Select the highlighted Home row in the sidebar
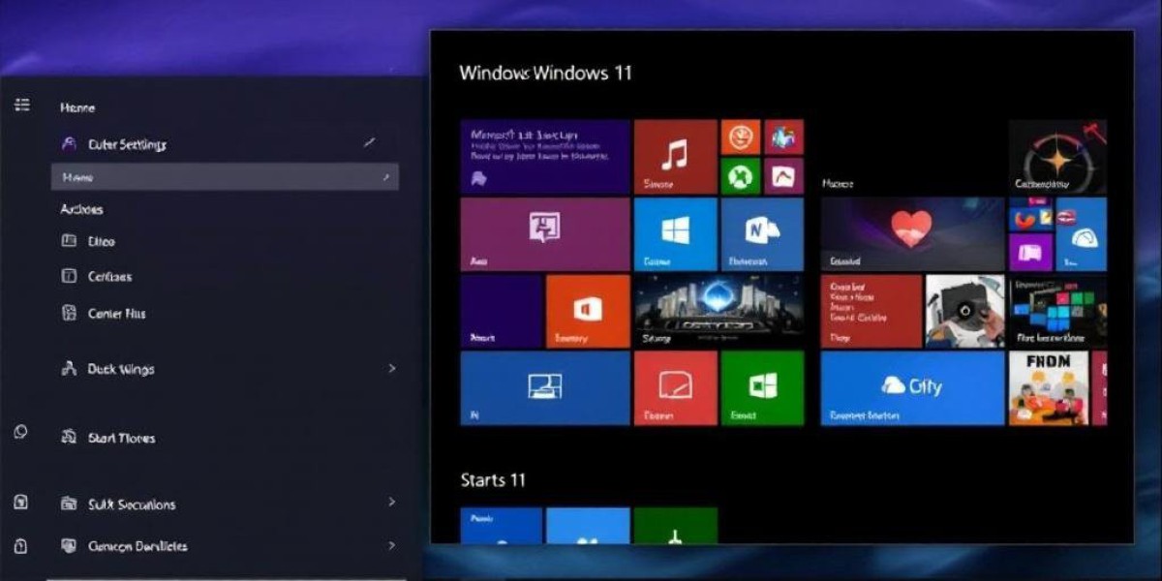This screenshot has height=581, width=1162. point(225,177)
